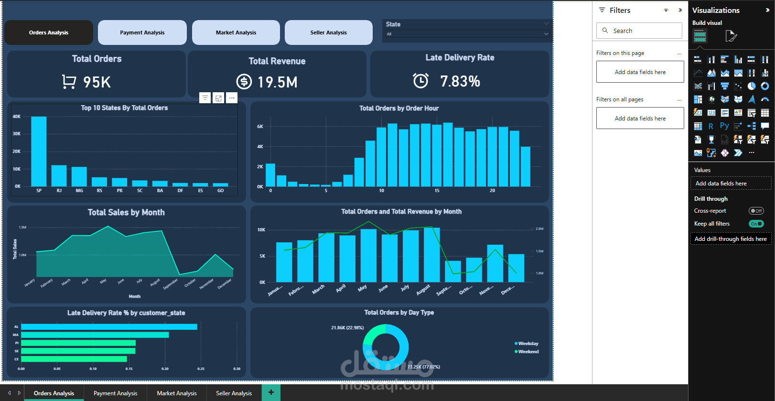Select the Smart narrative visual
775x401 pixels.
698,140
